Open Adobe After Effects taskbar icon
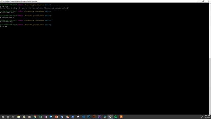Screen dimensions: 211x119 (x=100, y=117)
